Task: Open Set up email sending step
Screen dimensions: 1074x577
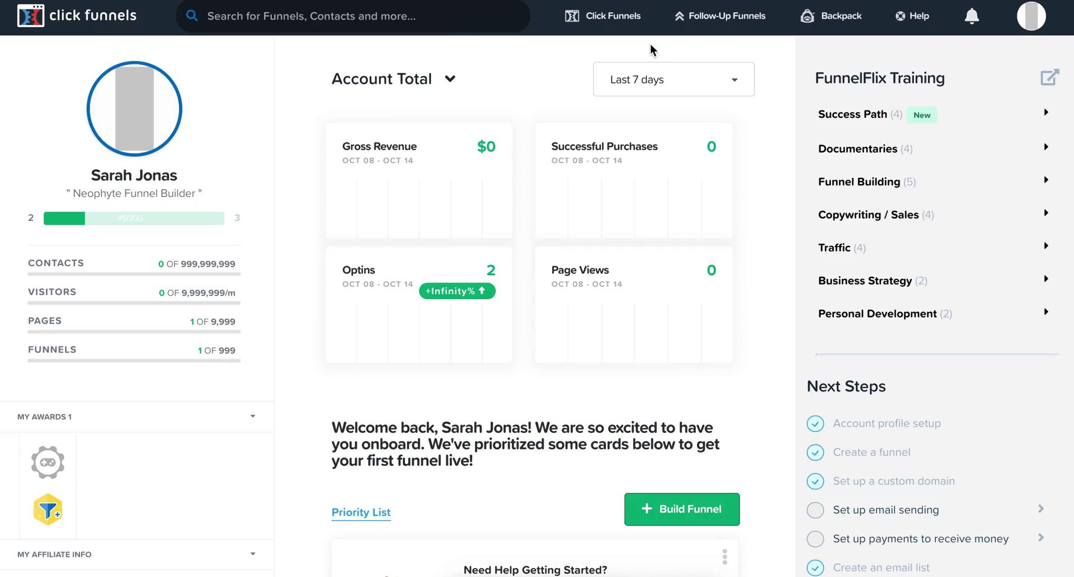Action: click(x=886, y=510)
